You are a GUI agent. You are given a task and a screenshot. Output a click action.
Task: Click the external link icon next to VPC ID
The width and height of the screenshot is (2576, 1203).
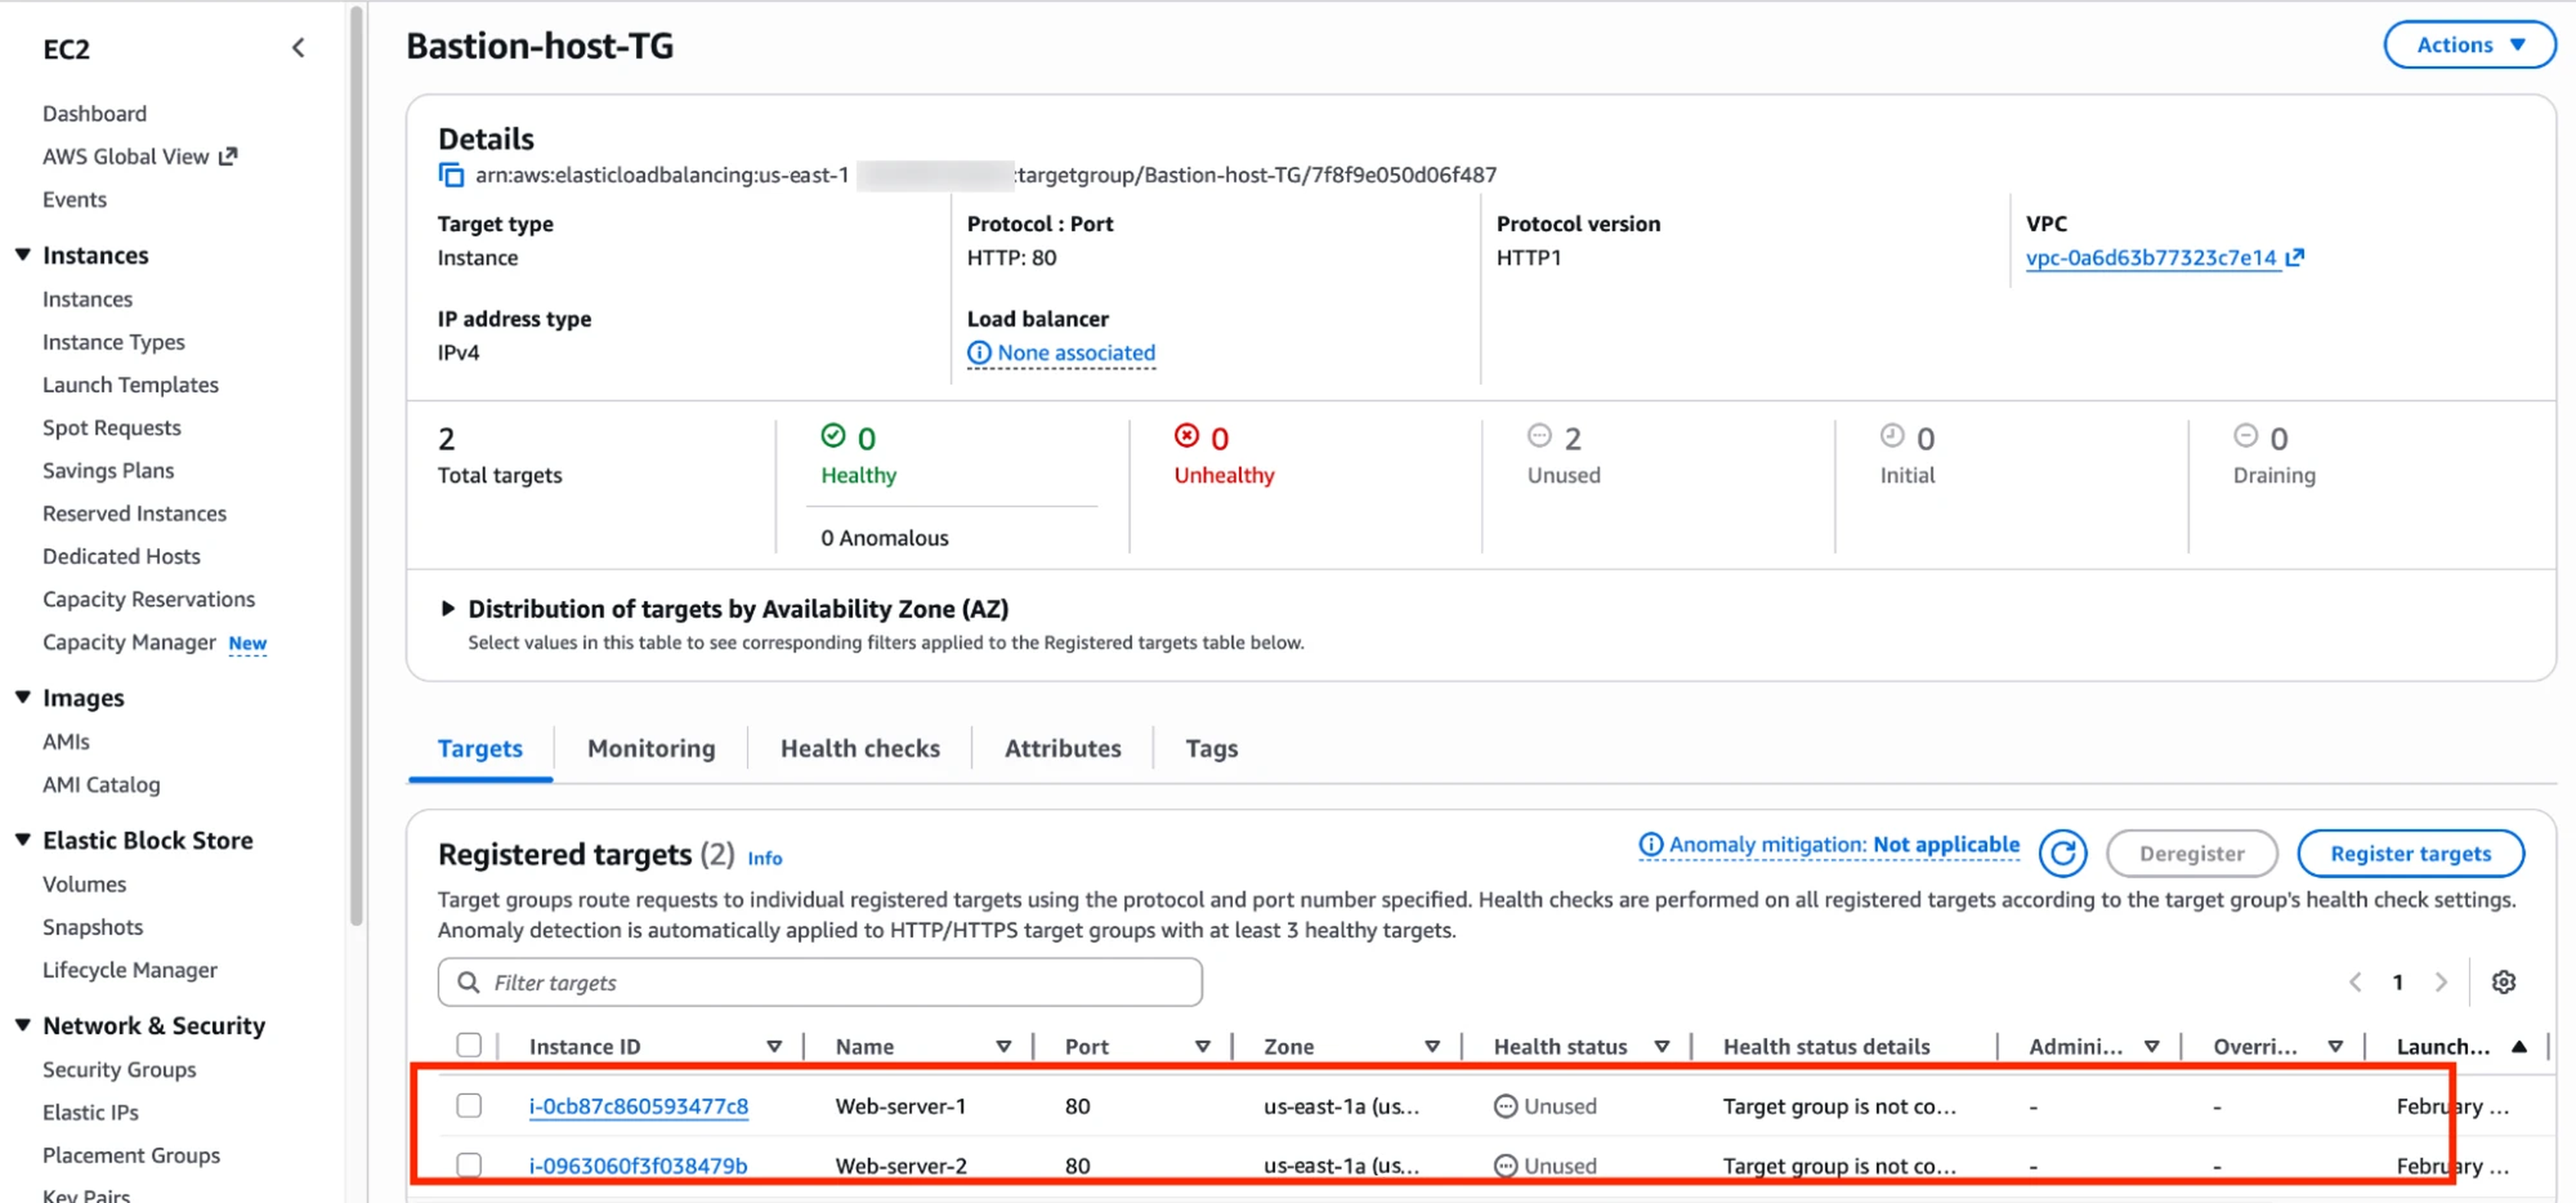click(x=2295, y=257)
